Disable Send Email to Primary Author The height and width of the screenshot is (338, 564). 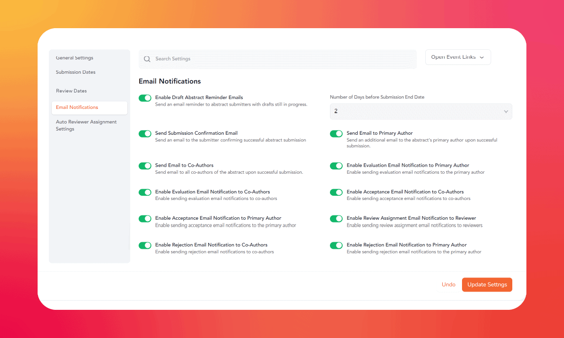[x=336, y=134]
